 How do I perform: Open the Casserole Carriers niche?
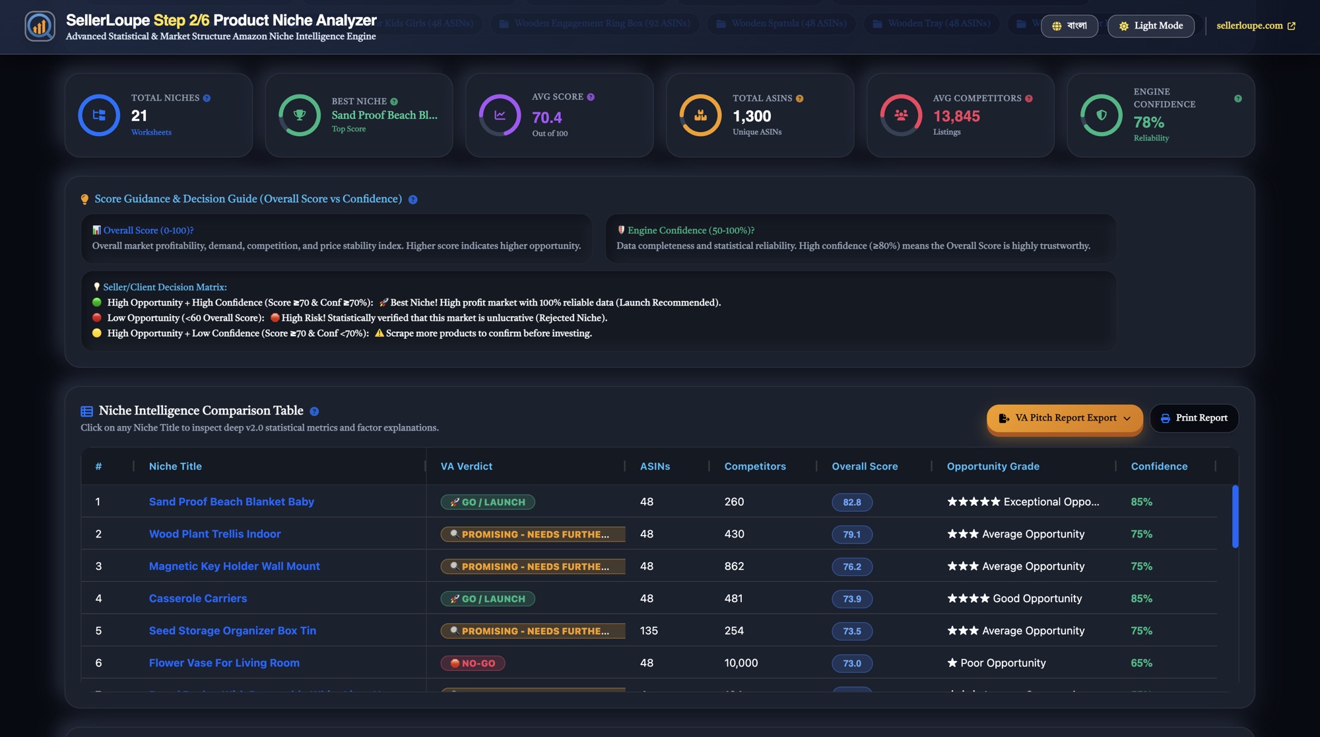click(x=198, y=598)
